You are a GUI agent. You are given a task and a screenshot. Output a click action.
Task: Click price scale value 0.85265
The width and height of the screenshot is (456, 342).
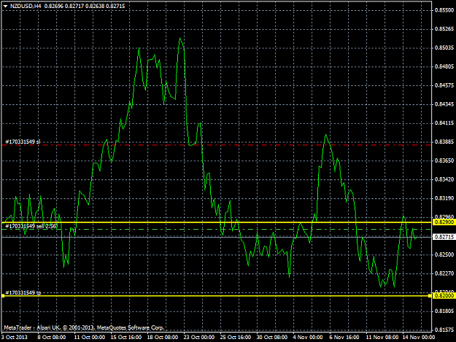pos(444,29)
